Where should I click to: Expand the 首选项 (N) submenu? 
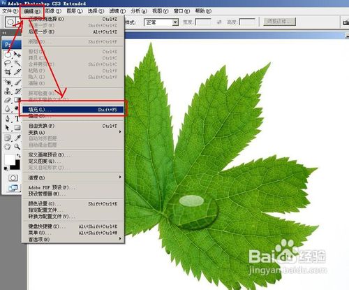click(x=73, y=239)
